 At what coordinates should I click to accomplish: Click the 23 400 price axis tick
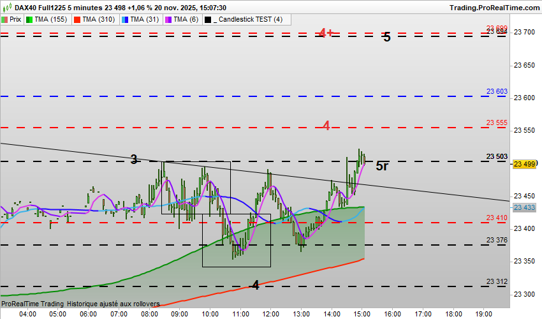coord(524,228)
